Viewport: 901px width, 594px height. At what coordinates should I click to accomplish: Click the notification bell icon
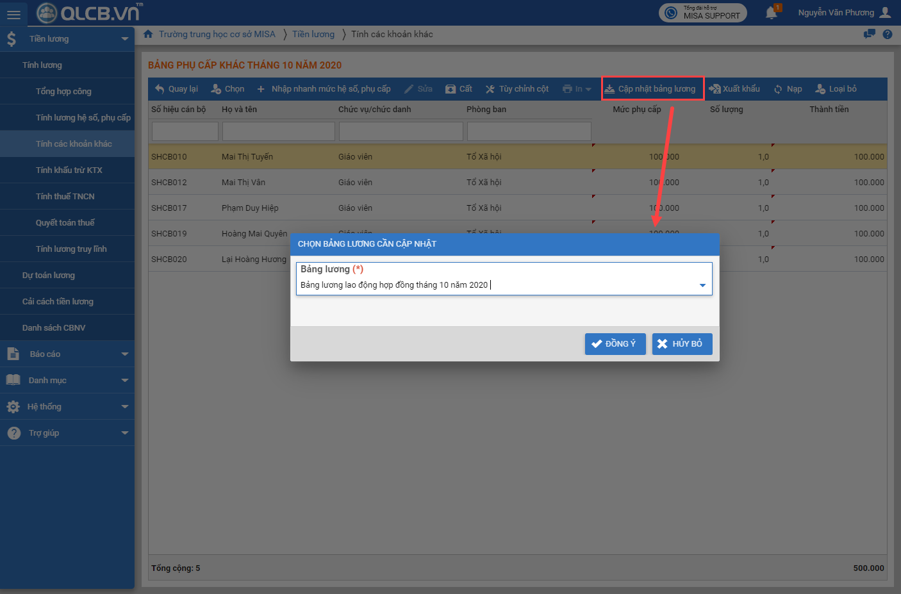pos(772,13)
